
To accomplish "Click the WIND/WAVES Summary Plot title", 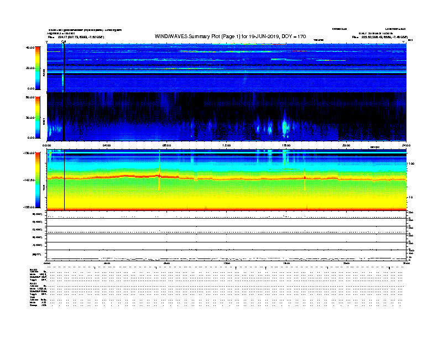I will [230, 36].
